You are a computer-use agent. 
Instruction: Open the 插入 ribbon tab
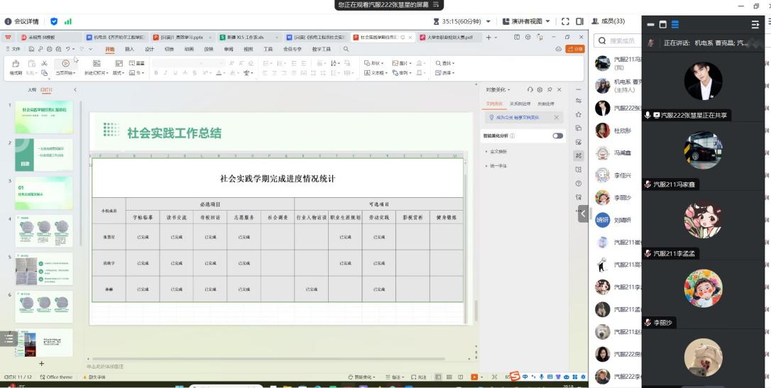(x=129, y=49)
